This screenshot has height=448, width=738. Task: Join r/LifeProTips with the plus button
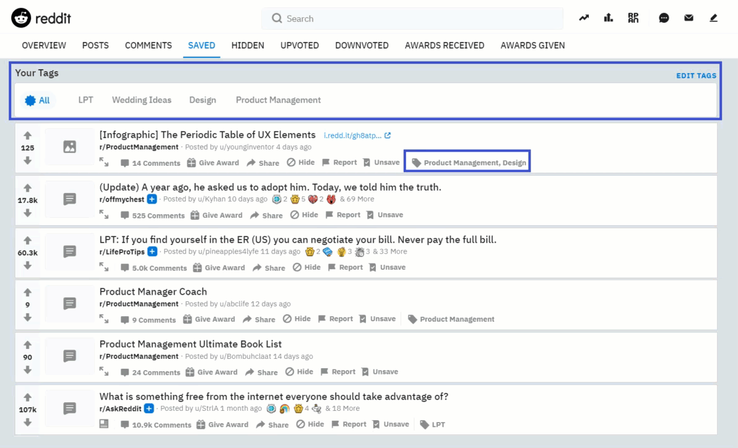pyautogui.click(x=152, y=251)
